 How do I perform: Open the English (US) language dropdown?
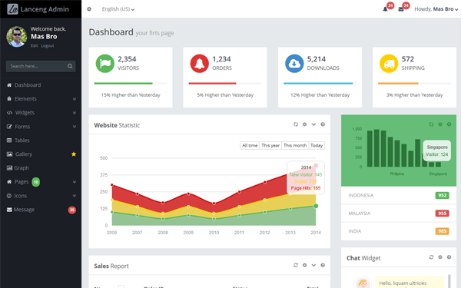(118, 9)
